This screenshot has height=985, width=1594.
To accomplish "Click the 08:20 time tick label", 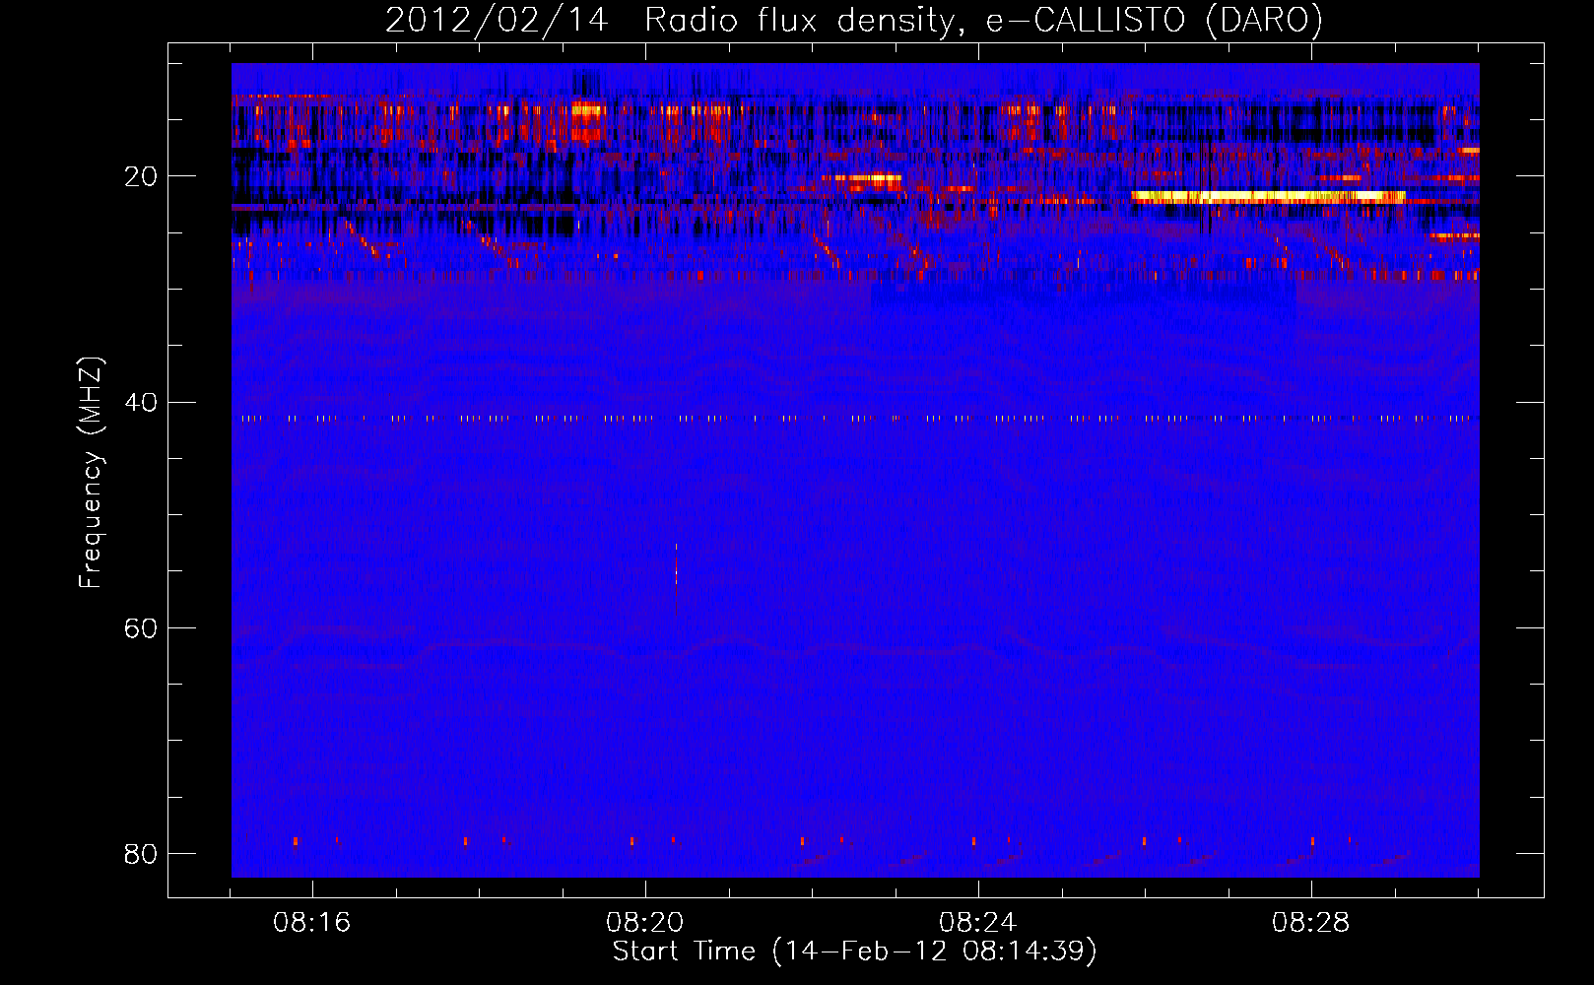I will pos(645,923).
